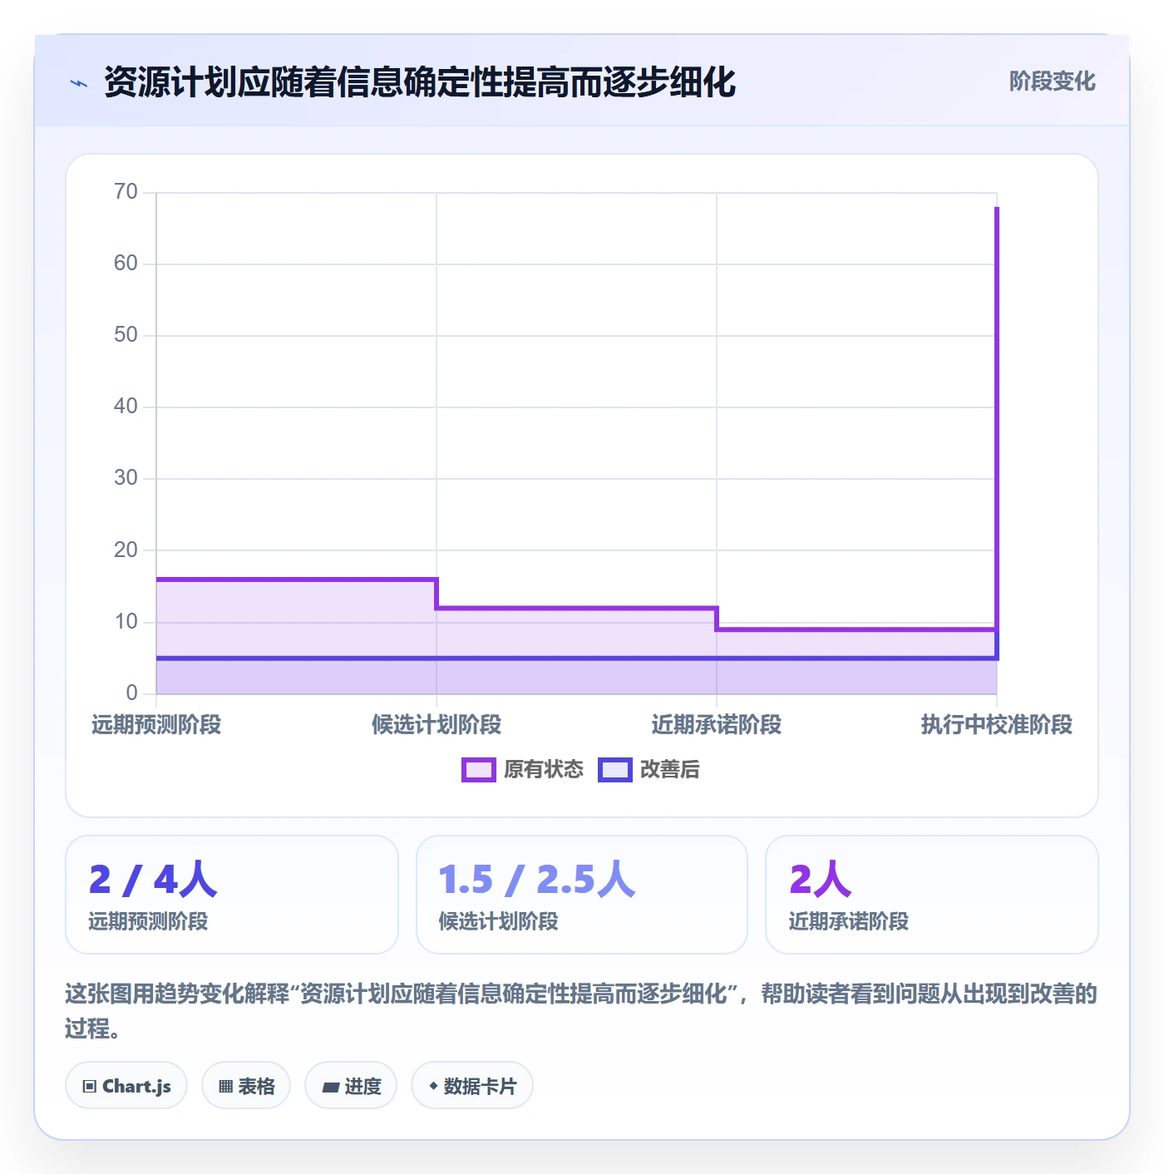Click the y-axis value 40
Viewport: 1164px width, 1174px height.
coord(126,407)
